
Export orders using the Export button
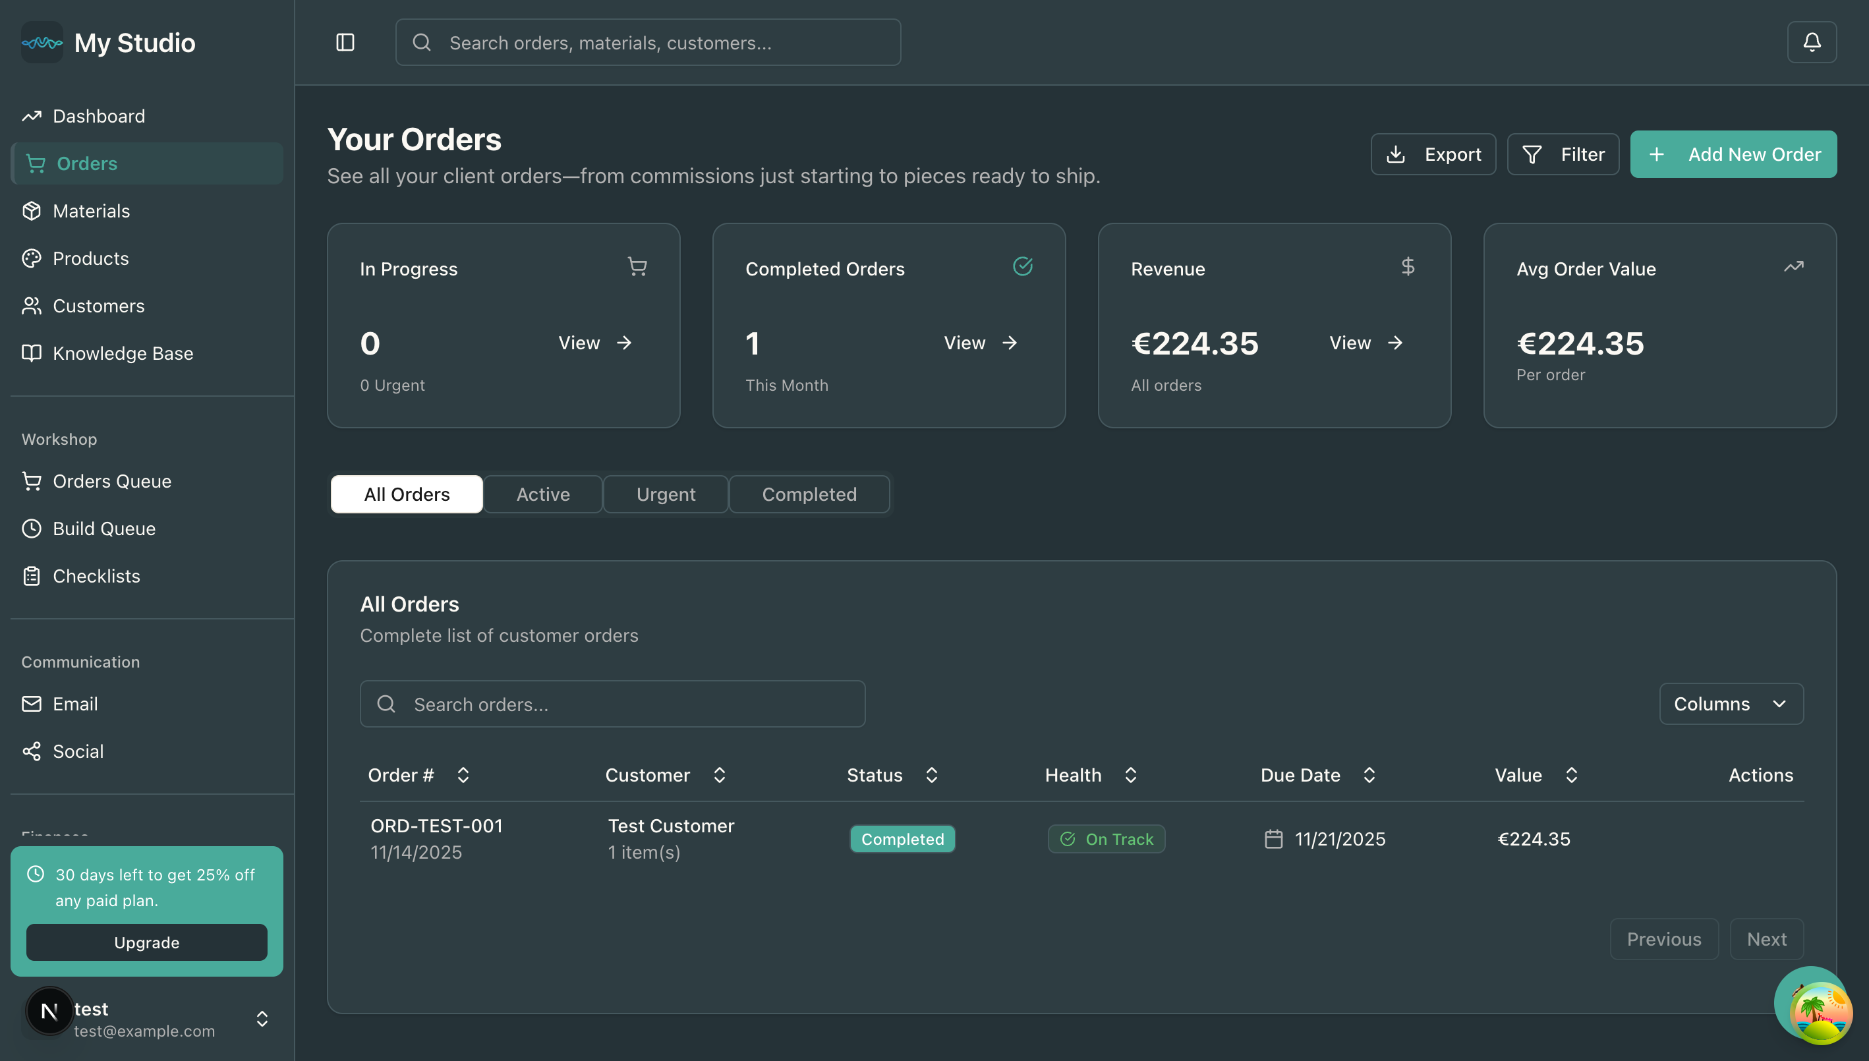pos(1432,154)
